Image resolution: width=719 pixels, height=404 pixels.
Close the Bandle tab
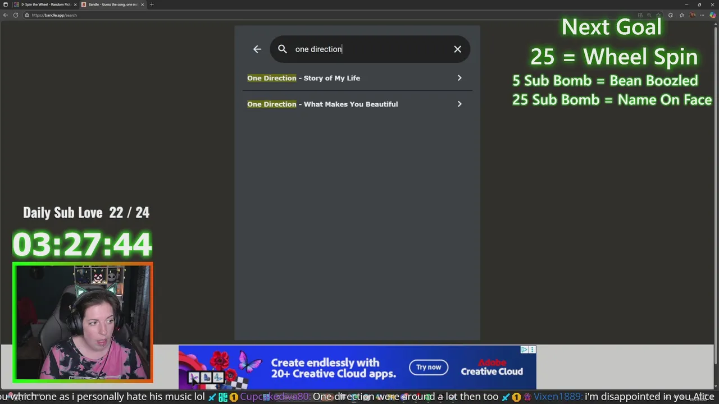(143, 4)
